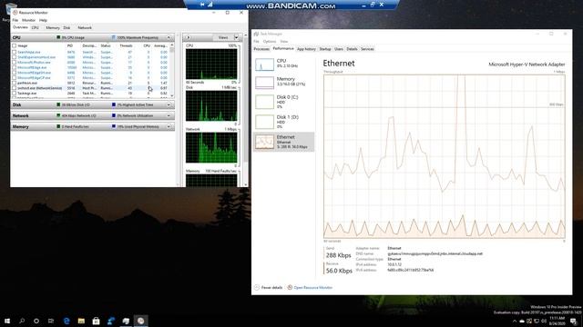
Task: Switch to Network tab in Resource Monitor
Action: coord(85,28)
